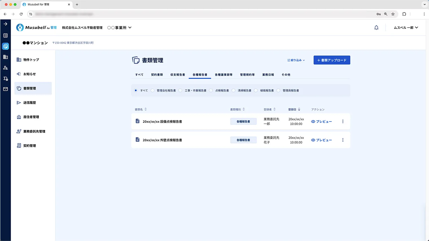Open the ○○事業所 office selector
This screenshot has height=241, width=429.
click(x=119, y=27)
